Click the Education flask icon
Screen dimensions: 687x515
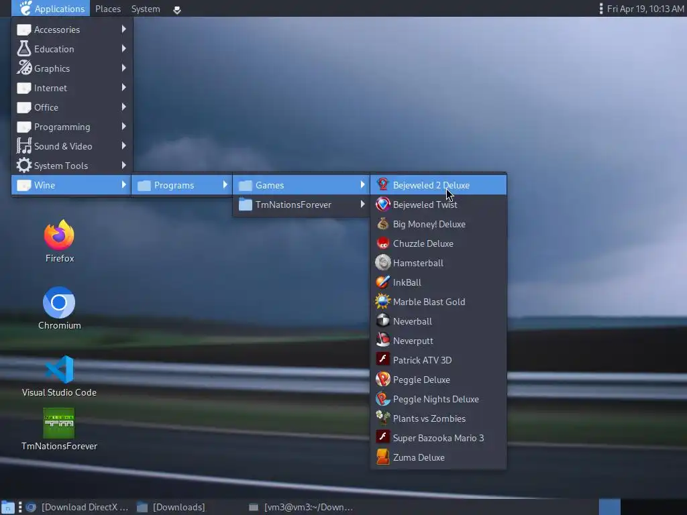click(x=23, y=48)
